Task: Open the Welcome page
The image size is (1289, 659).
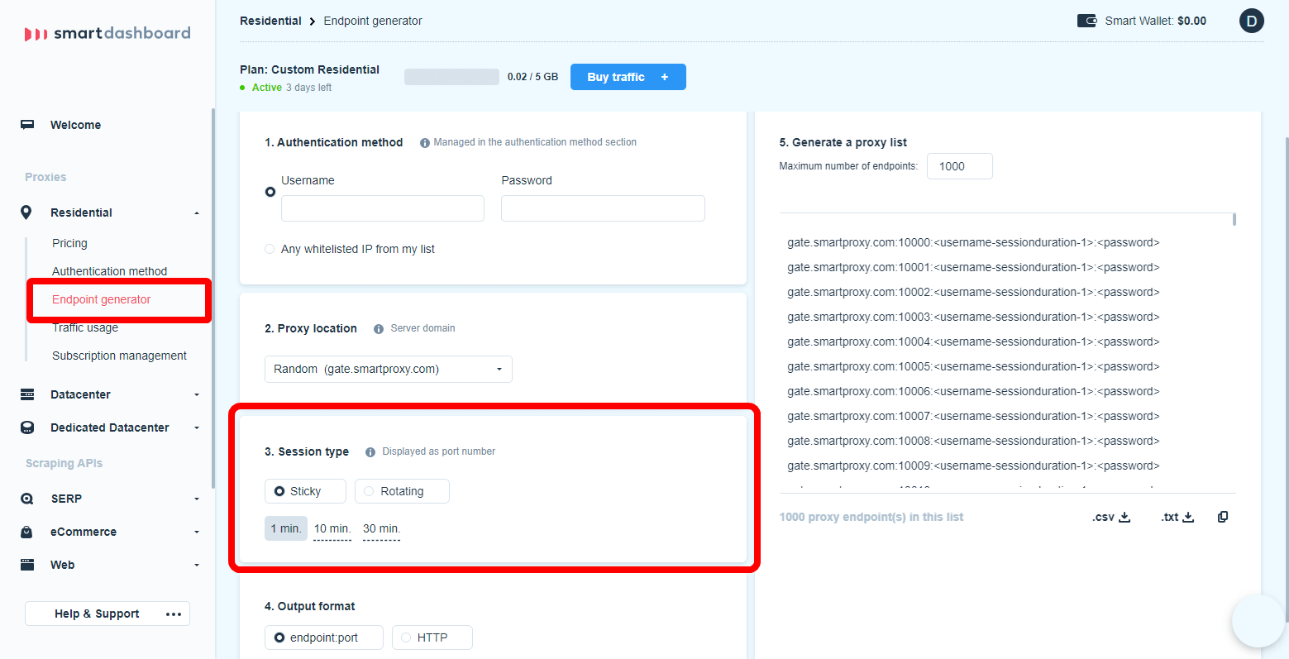Action: point(75,125)
